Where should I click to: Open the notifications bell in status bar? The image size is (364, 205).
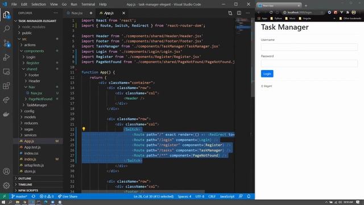click(x=249, y=196)
